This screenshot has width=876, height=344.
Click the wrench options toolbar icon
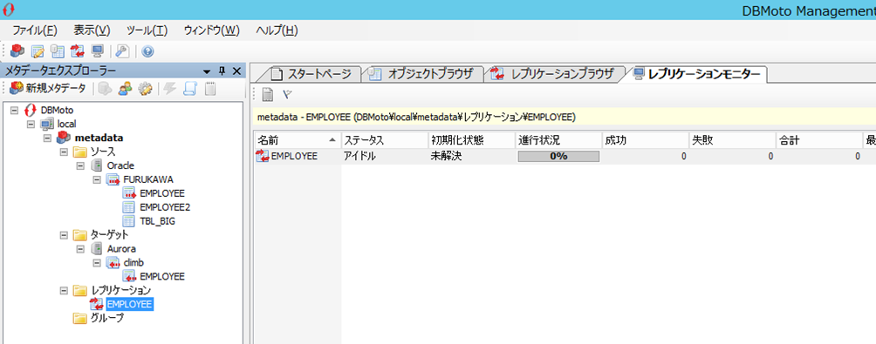pos(122,51)
